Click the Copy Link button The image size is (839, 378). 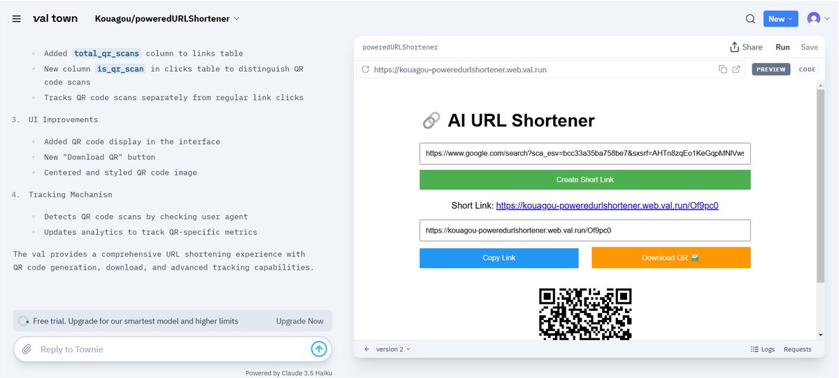(499, 257)
